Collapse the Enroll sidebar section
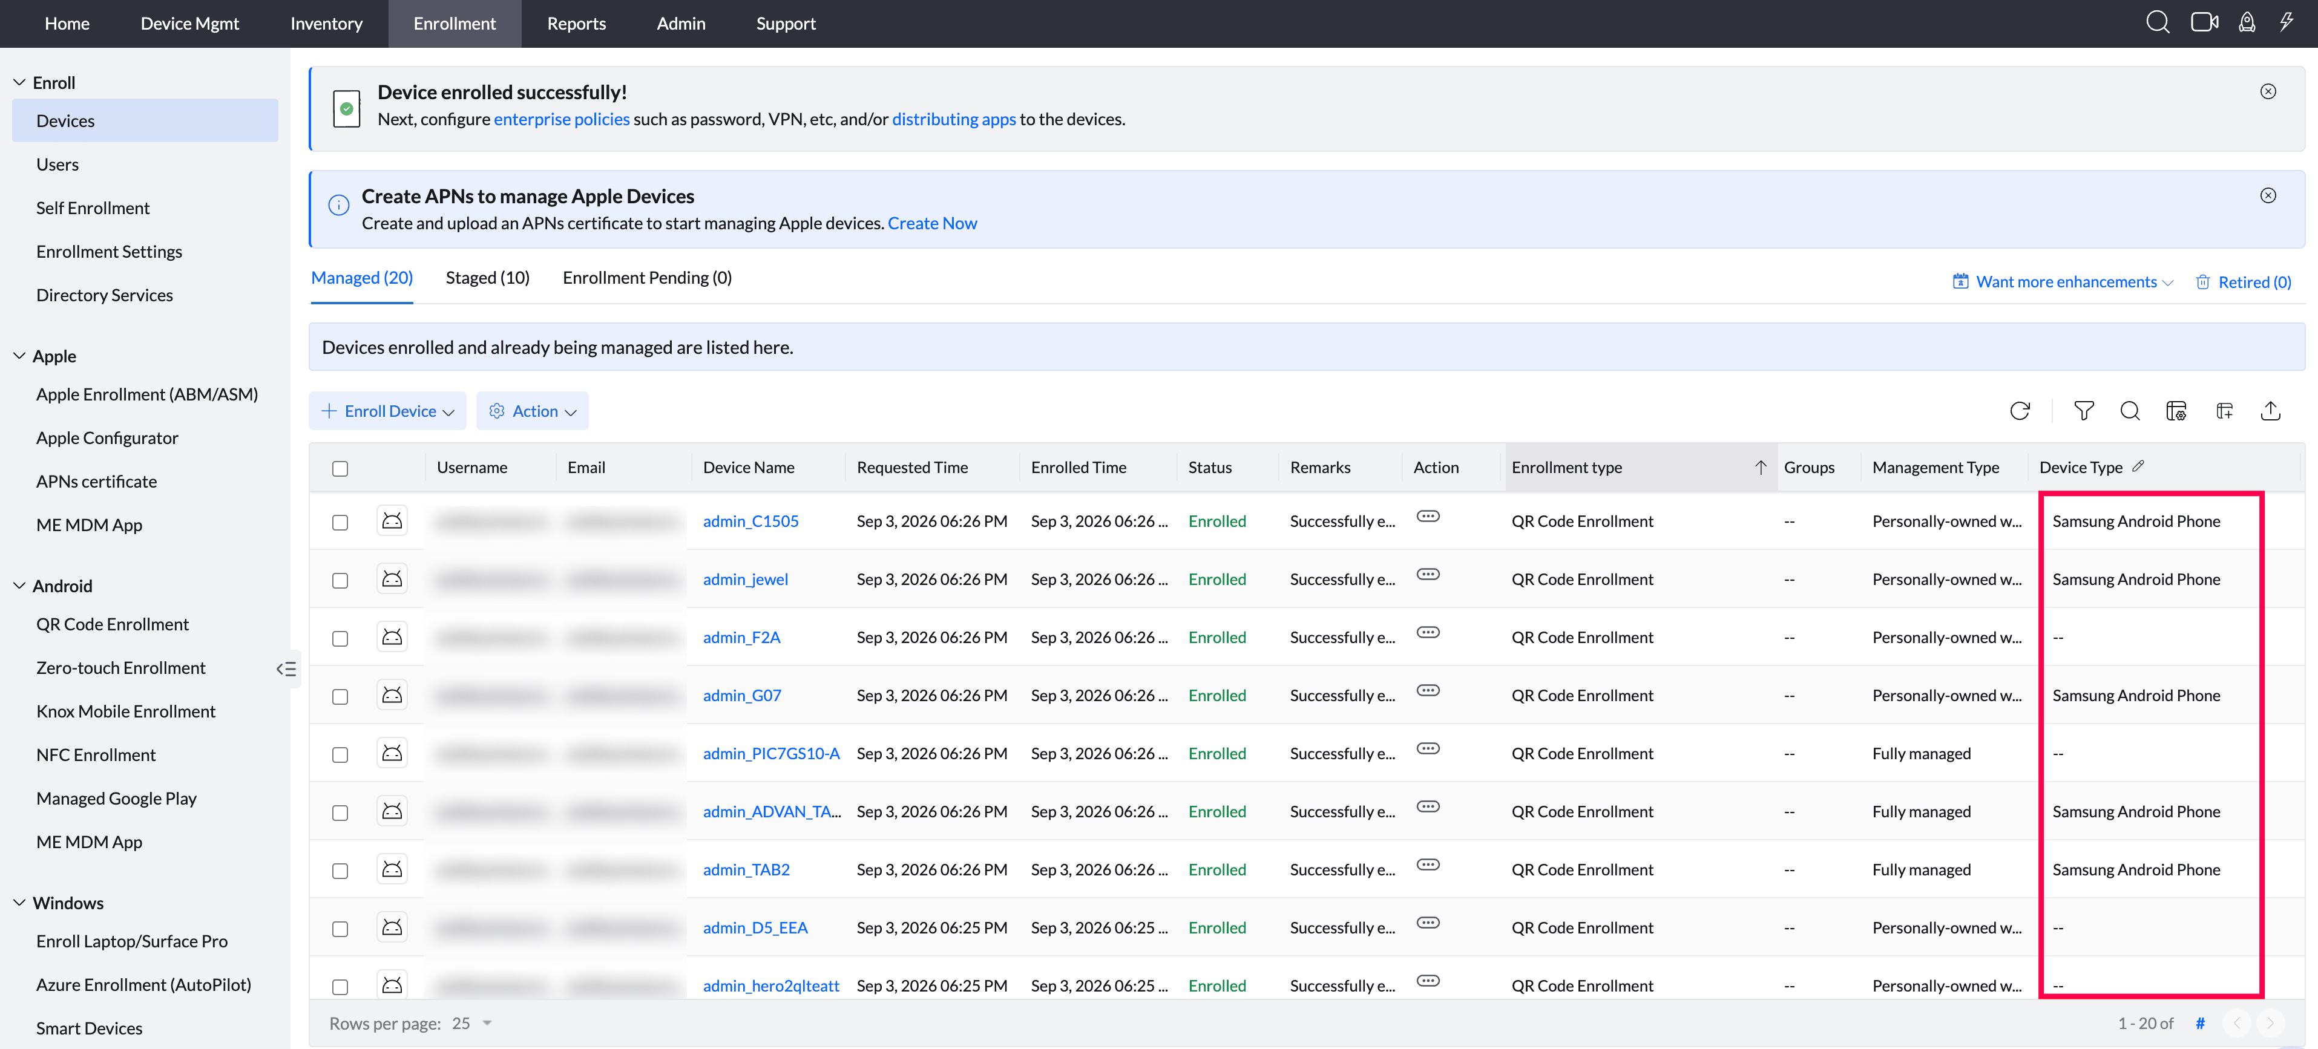2318x1049 pixels. point(19,82)
